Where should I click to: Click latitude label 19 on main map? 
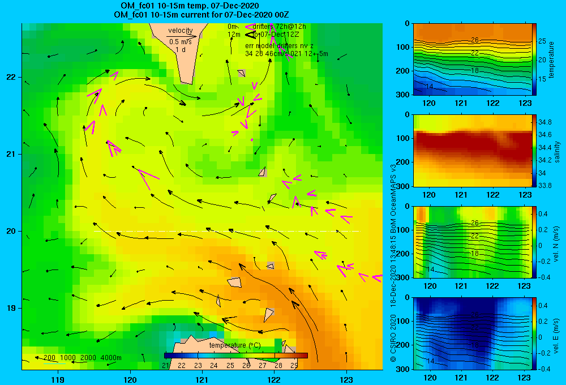(11, 308)
